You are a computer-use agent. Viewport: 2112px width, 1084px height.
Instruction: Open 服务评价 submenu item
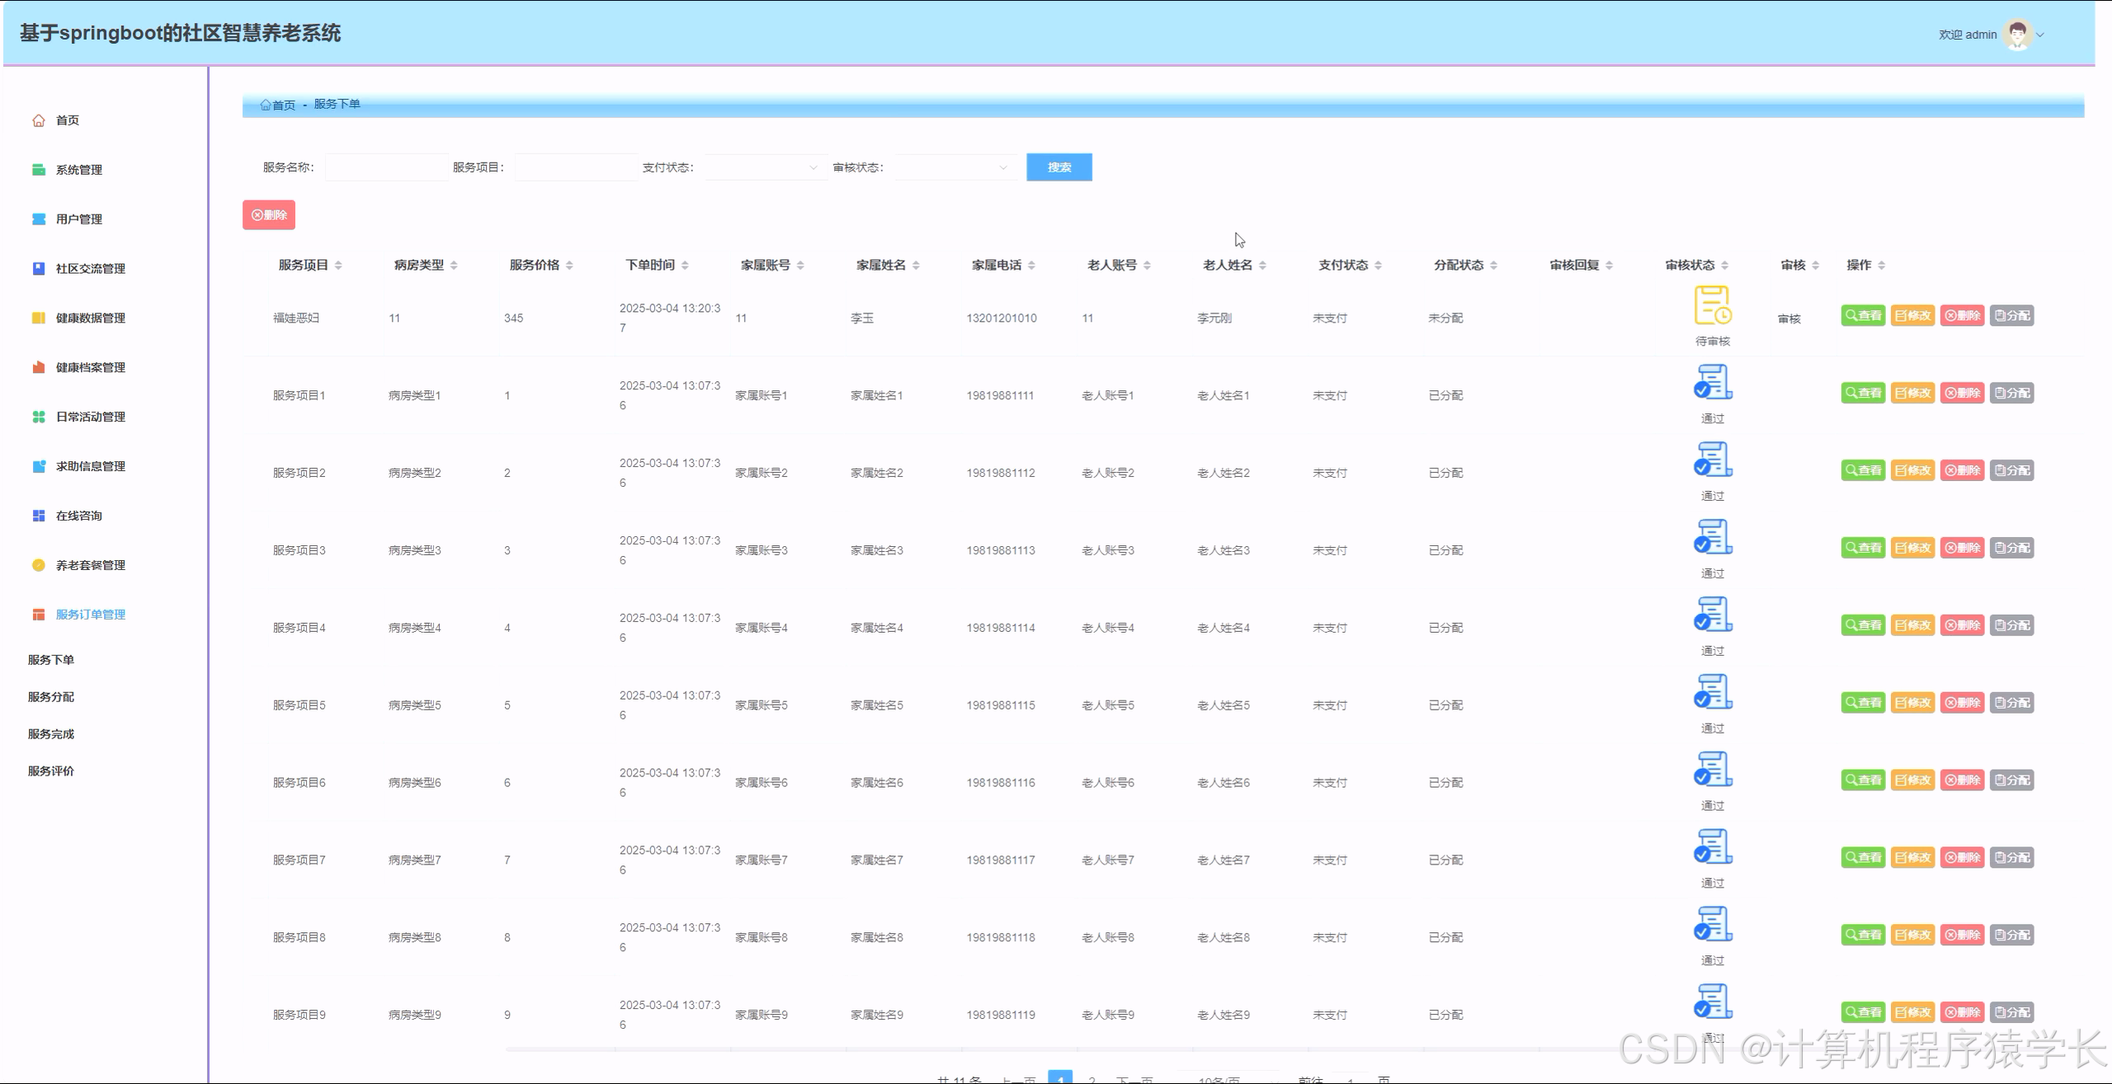[x=51, y=771]
